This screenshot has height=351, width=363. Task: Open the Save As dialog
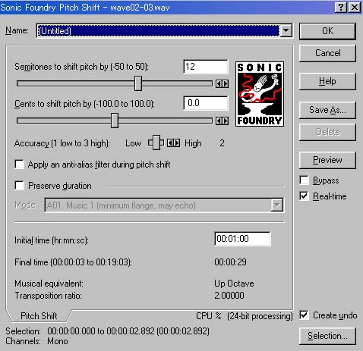[327, 110]
